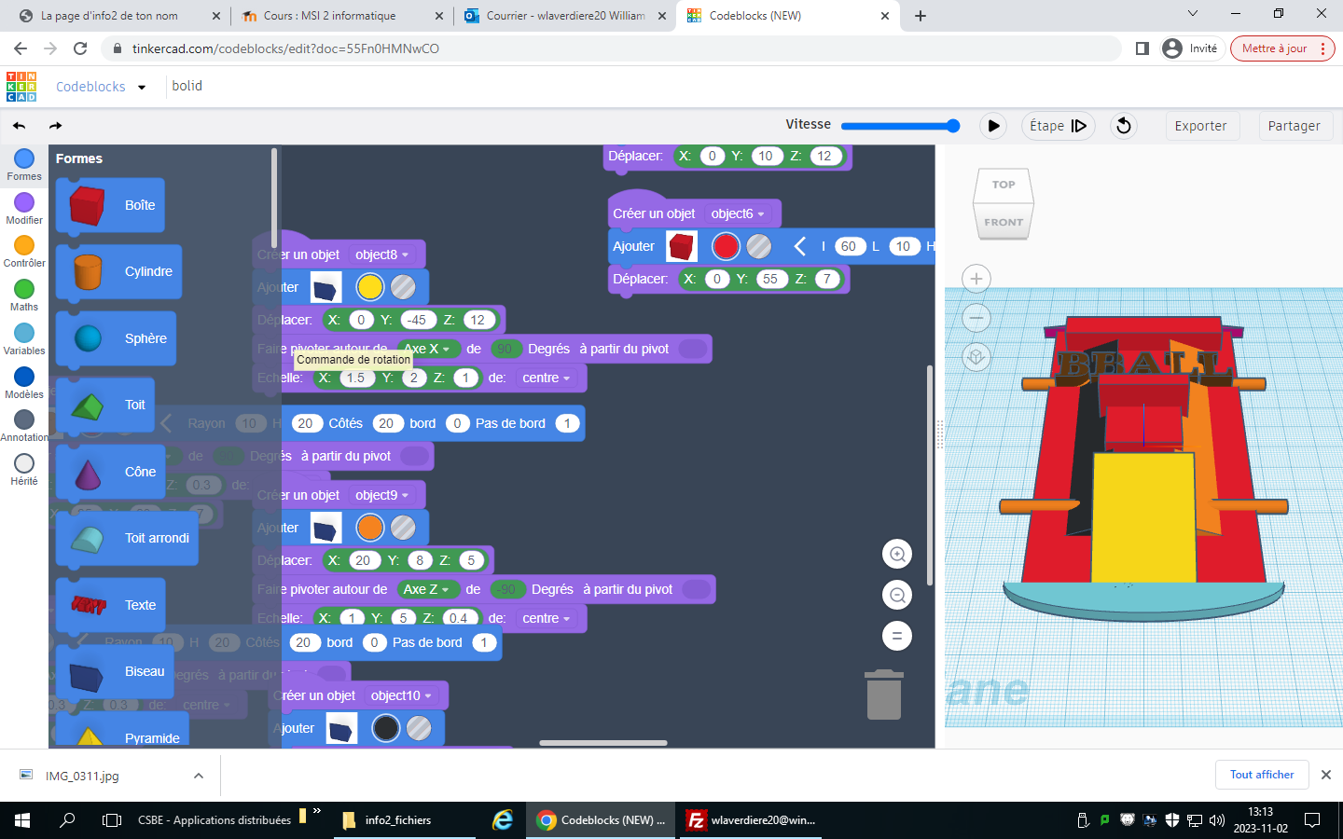
Task: Open Axe Z rotation axis dropdown
Action: pyautogui.click(x=427, y=589)
